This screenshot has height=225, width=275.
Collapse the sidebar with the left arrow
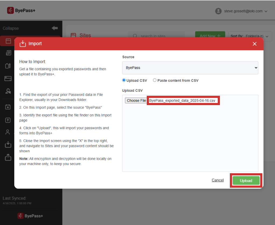click(x=55, y=28)
